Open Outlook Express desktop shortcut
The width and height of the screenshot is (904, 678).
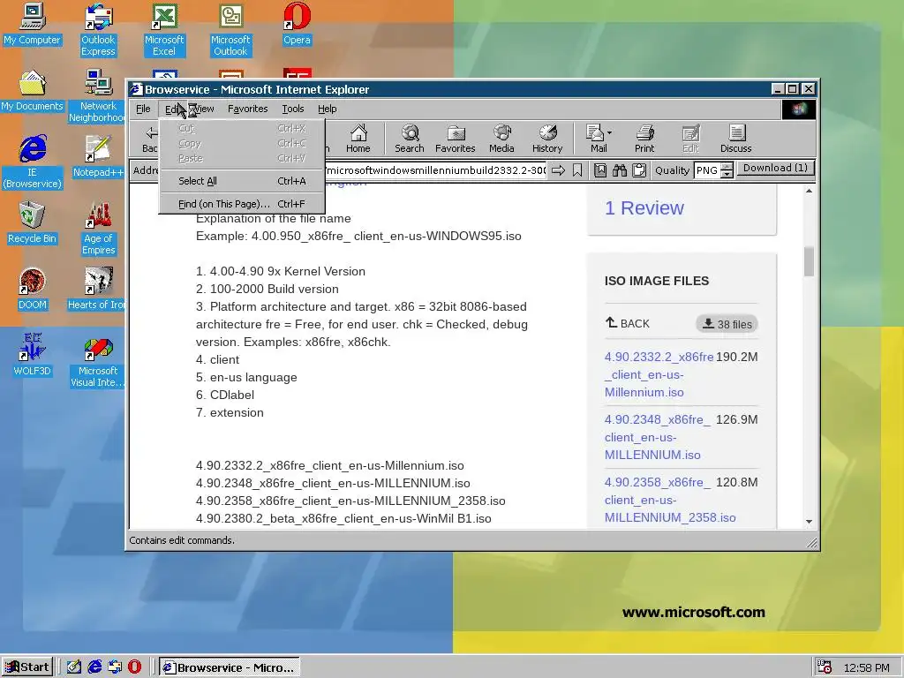[x=98, y=30]
